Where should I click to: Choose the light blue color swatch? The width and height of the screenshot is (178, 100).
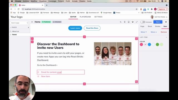(153, 44)
